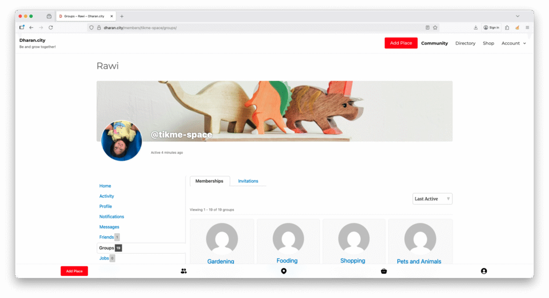Open the browser downloads icon
549x298 pixels.
tap(476, 27)
